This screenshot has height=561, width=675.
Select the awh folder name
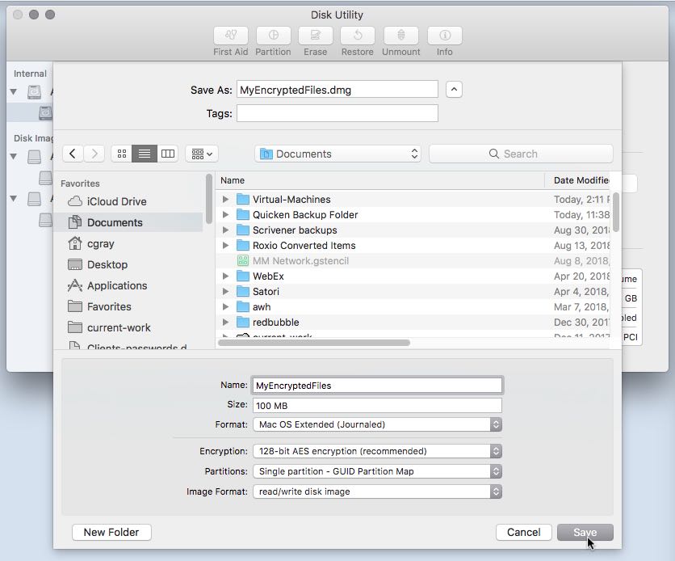coord(262,307)
